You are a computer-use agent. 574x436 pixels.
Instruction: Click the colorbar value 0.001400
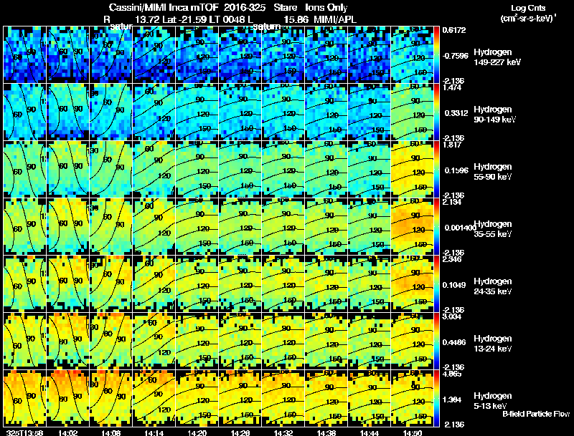pos(461,228)
